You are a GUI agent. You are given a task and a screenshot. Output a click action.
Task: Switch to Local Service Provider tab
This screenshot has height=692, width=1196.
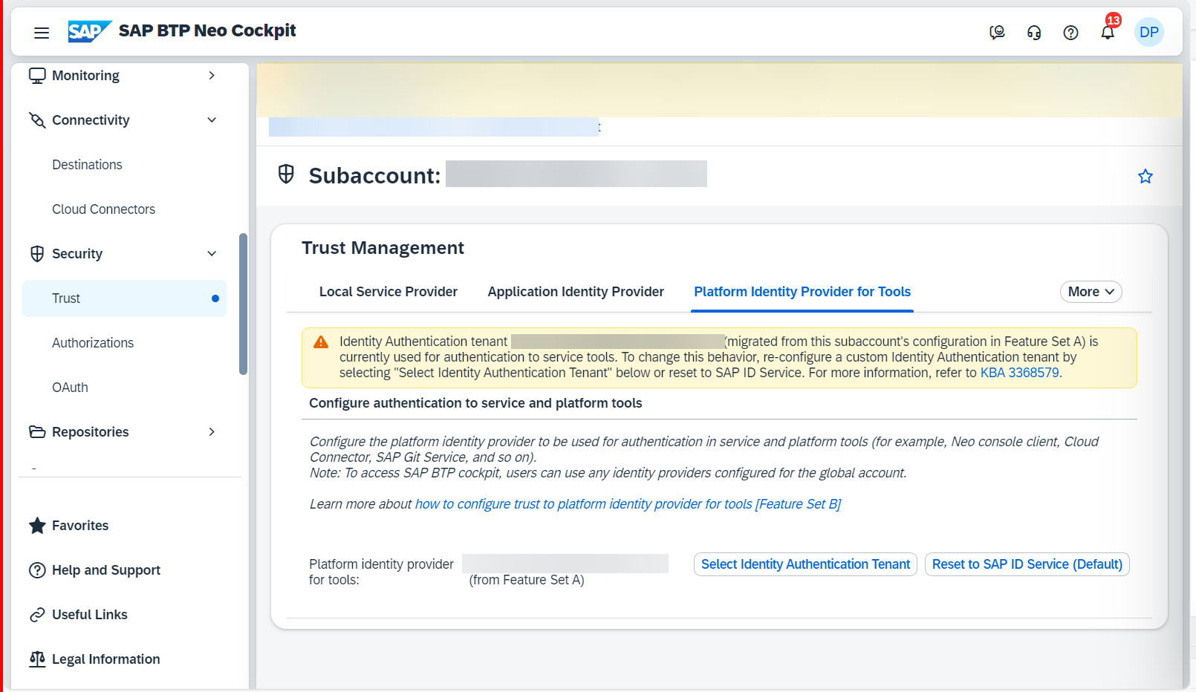[x=389, y=292]
